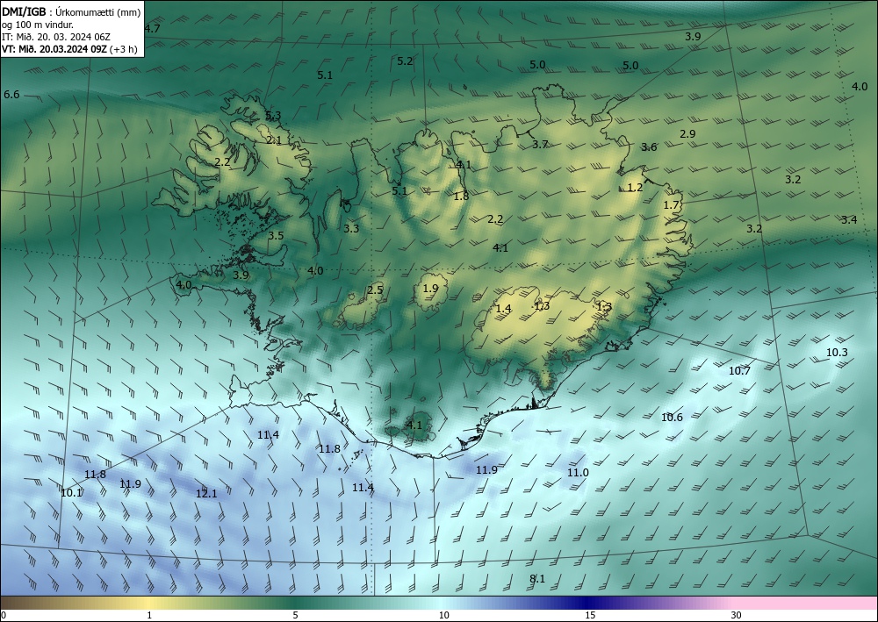Click the 'og 100 m vindur.' legend line

[x=38, y=25]
